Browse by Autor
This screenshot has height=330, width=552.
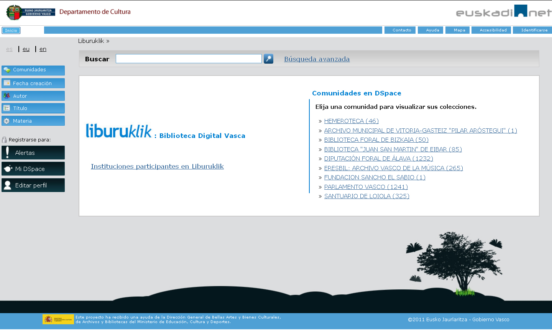pyautogui.click(x=33, y=96)
